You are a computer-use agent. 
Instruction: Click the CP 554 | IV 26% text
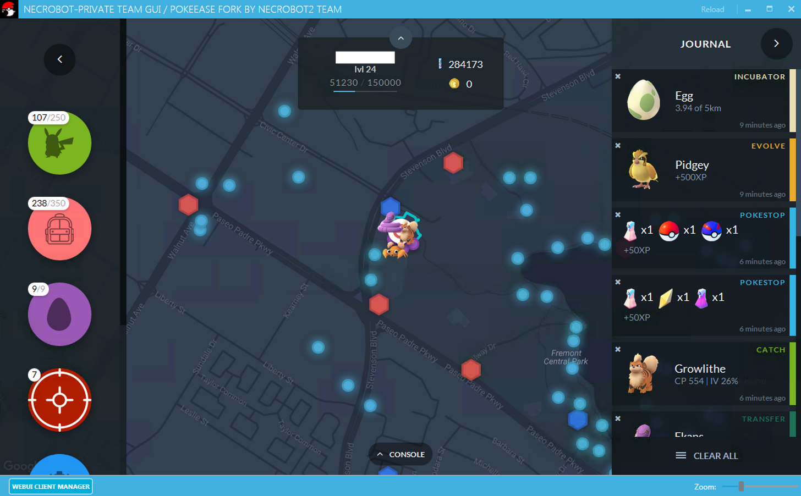point(706,381)
